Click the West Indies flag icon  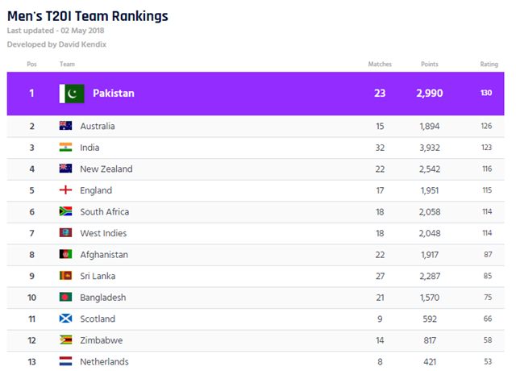tap(65, 233)
